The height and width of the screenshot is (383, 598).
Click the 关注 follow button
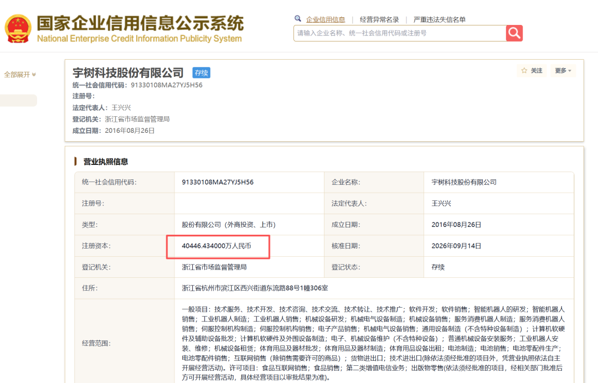[x=532, y=70]
